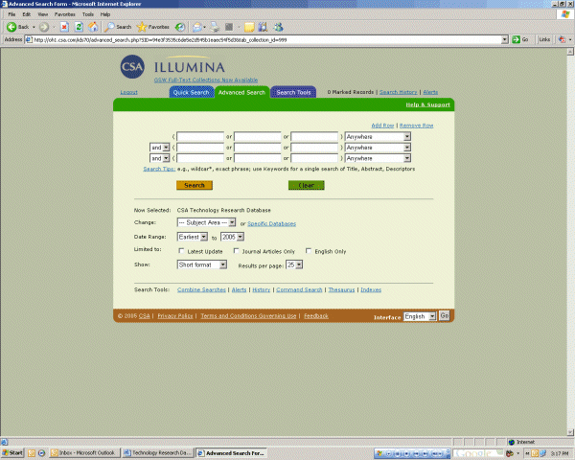
Task: Click the browser Forward arrow
Action: 44,27
